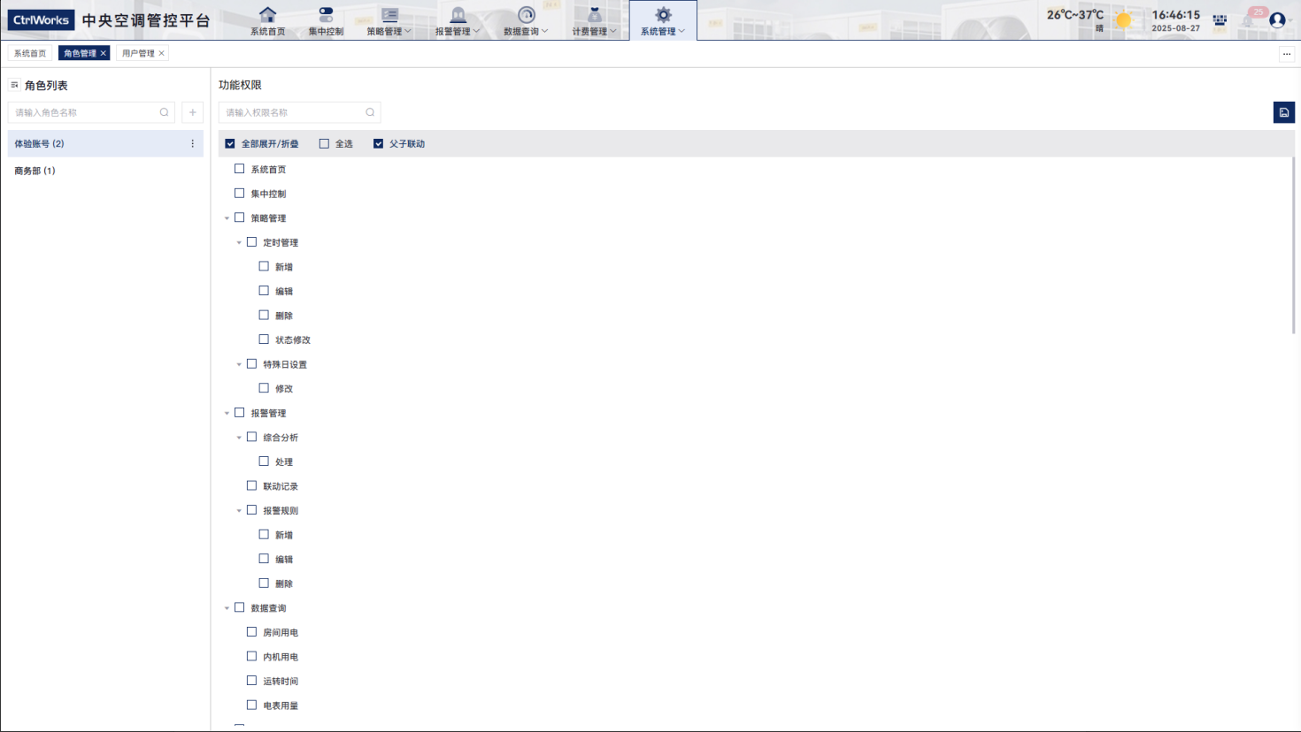The height and width of the screenshot is (732, 1301).
Task: Check the 全选 checkbox
Action: pos(324,143)
